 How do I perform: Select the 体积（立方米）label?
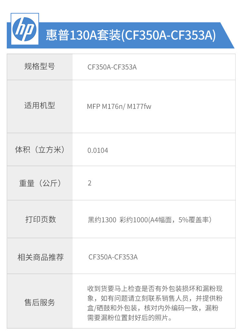point(40,150)
